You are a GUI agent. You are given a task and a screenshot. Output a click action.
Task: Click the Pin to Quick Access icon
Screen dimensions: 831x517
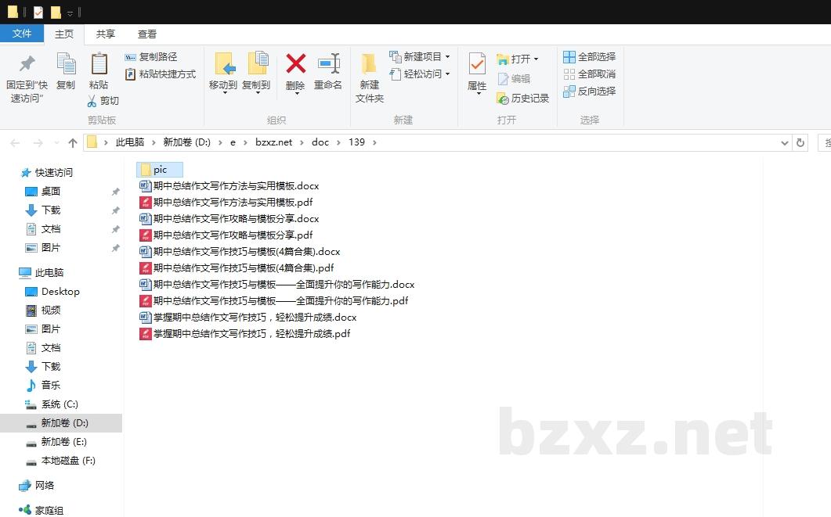27,64
